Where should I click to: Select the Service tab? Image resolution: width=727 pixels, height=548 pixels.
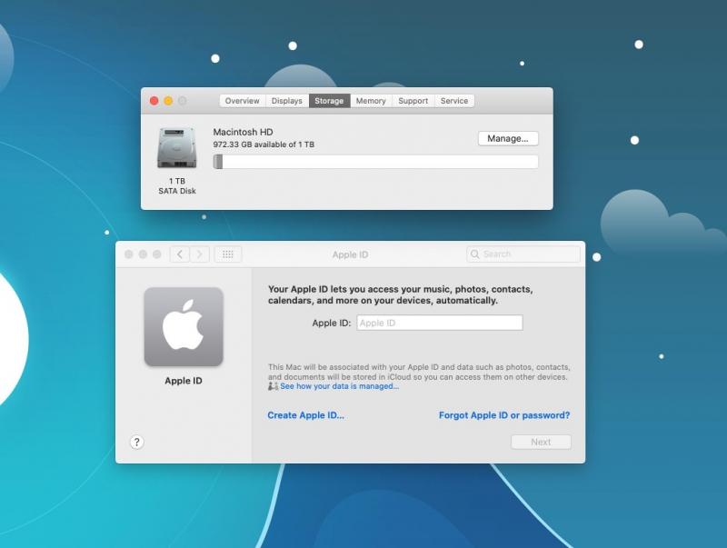454,101
